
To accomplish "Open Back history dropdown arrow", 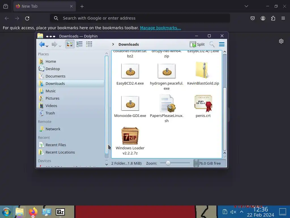I will click(x=47, y=46).
